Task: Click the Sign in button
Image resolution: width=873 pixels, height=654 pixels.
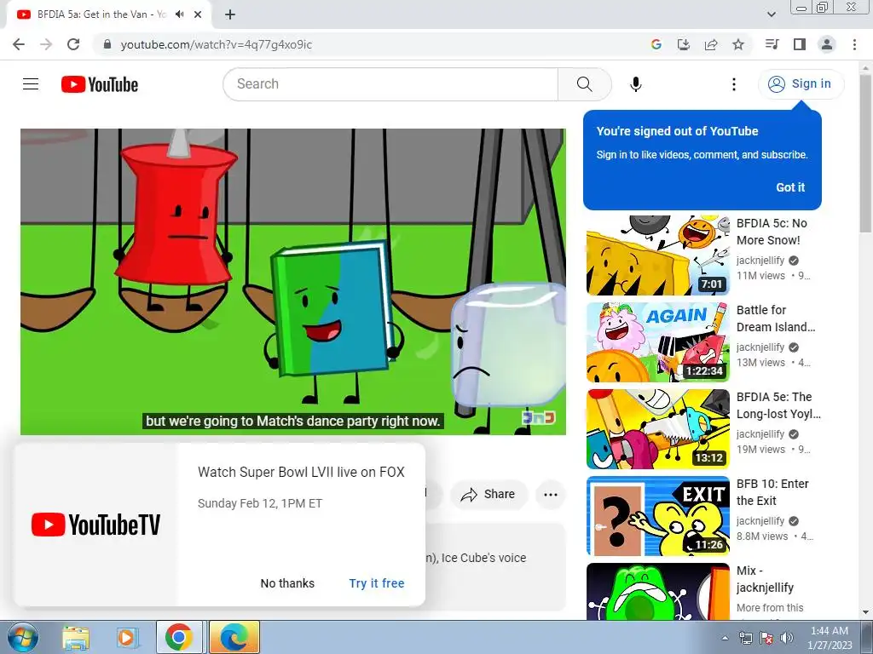Action: tap(801, 84)
